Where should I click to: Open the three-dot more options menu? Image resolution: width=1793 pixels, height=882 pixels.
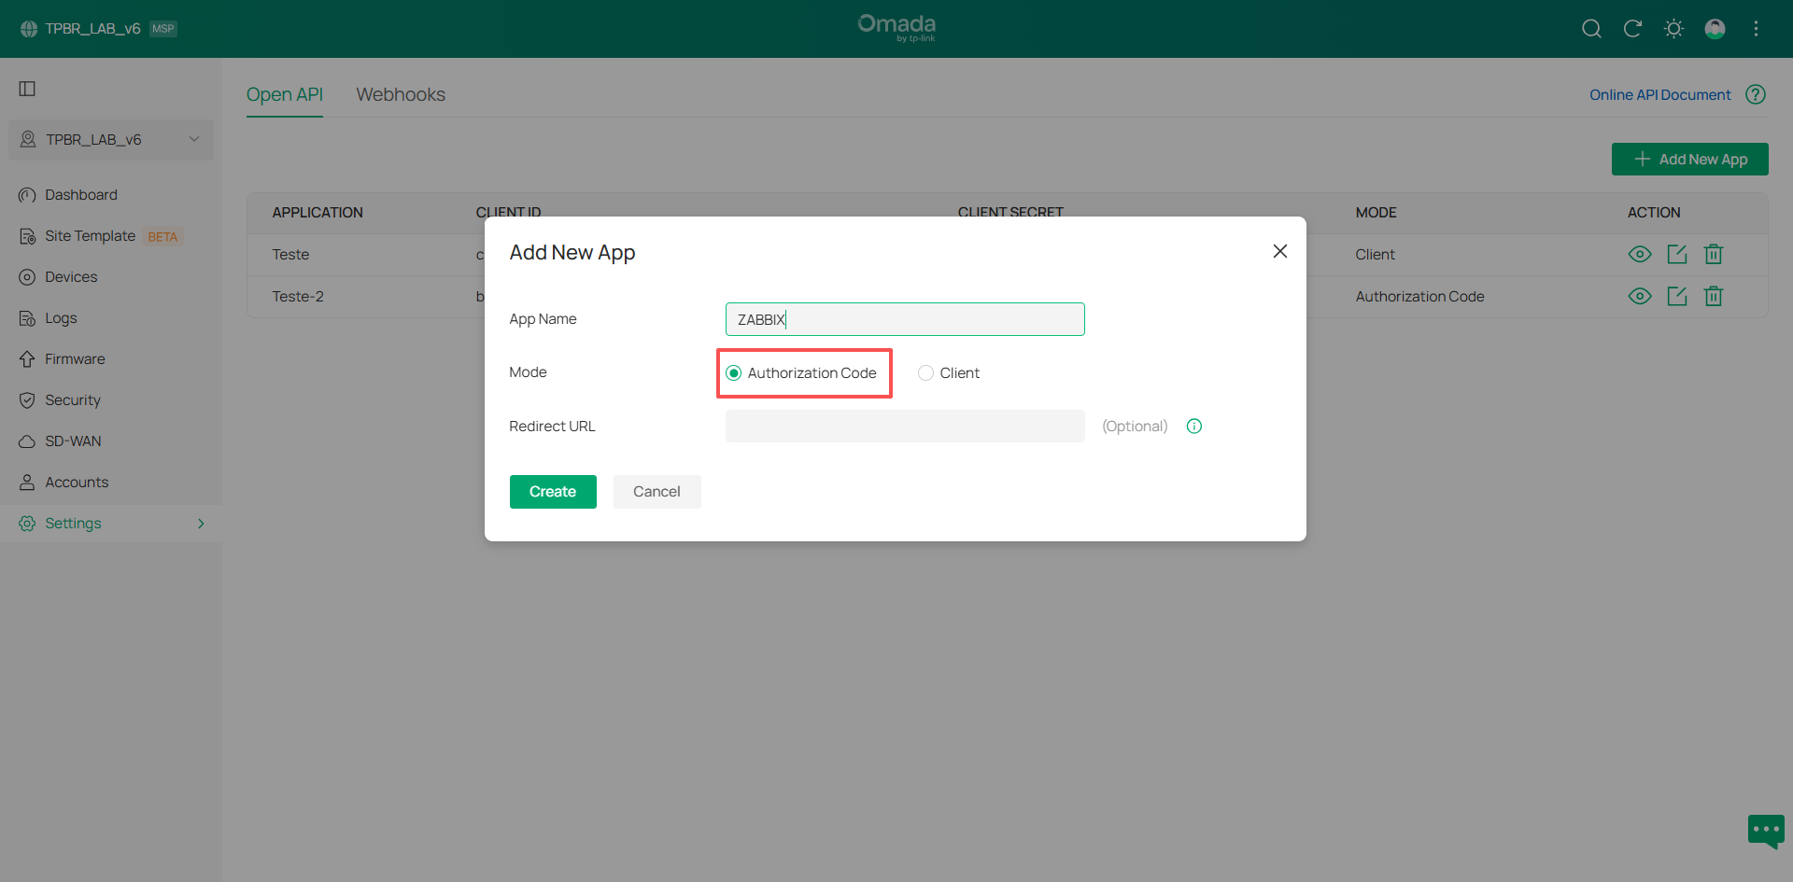point(1756,29)
